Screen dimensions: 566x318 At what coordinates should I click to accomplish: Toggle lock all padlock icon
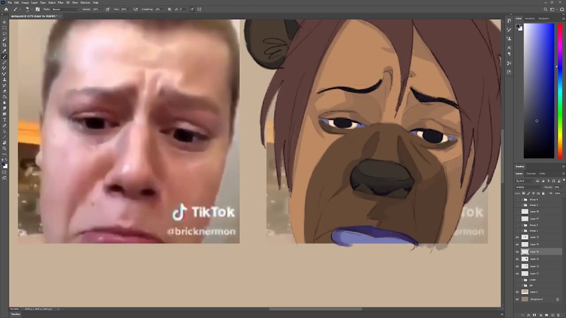pyautogui.click(x=543, y=193)
